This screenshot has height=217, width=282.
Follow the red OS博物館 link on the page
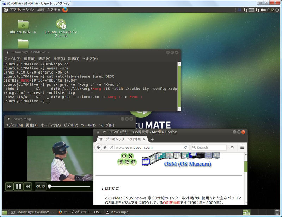coord(171,203)
